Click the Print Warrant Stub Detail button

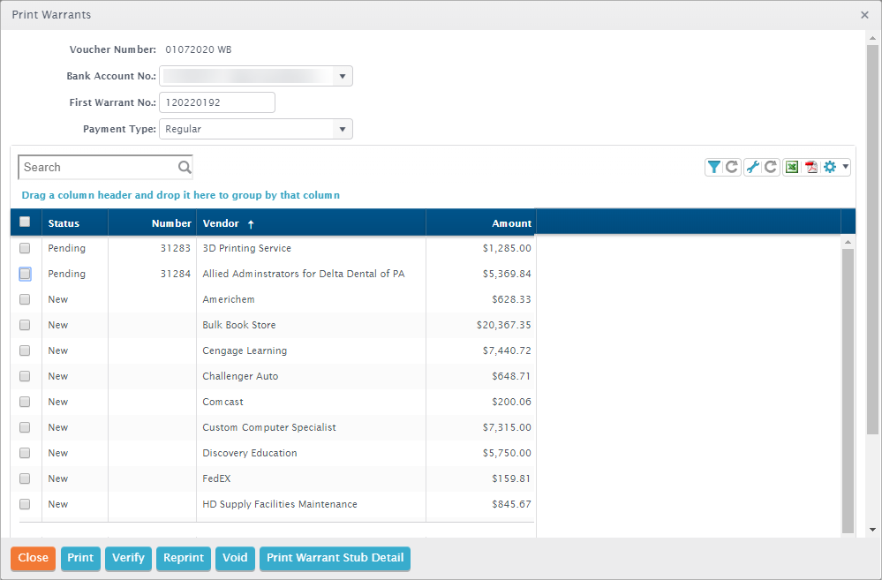335,558
